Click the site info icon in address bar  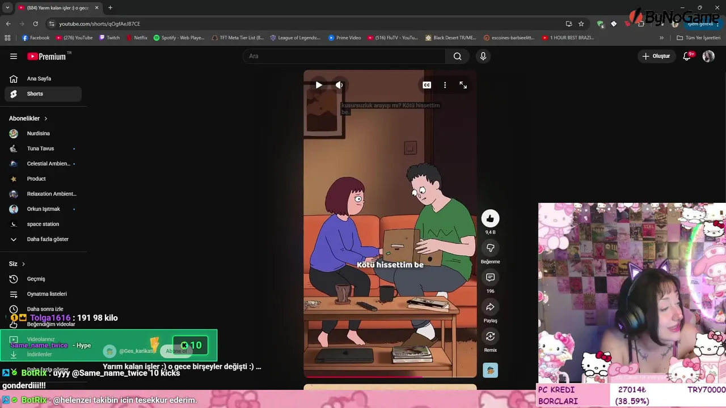pos(52,24)
